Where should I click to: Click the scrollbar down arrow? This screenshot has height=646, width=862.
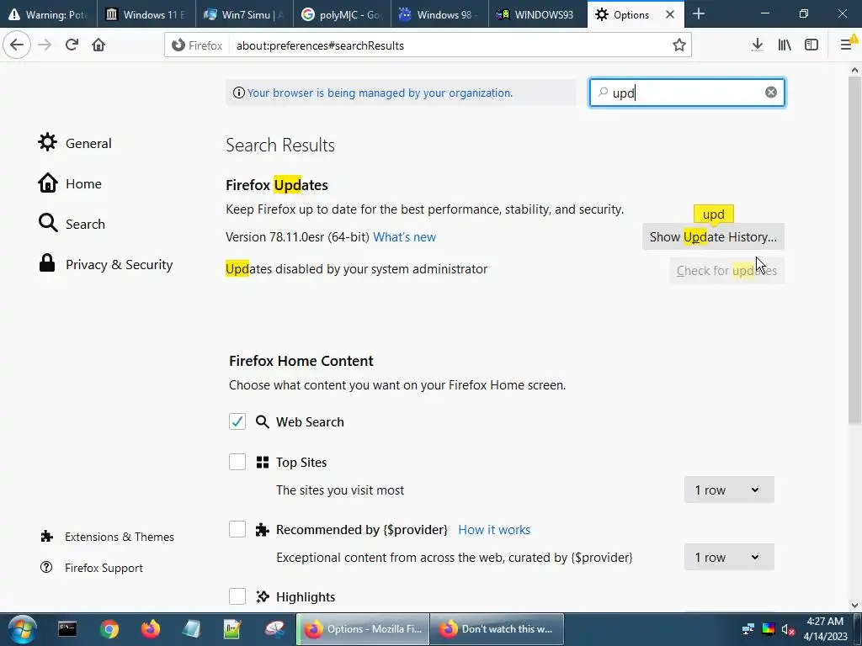click(854, 606)
